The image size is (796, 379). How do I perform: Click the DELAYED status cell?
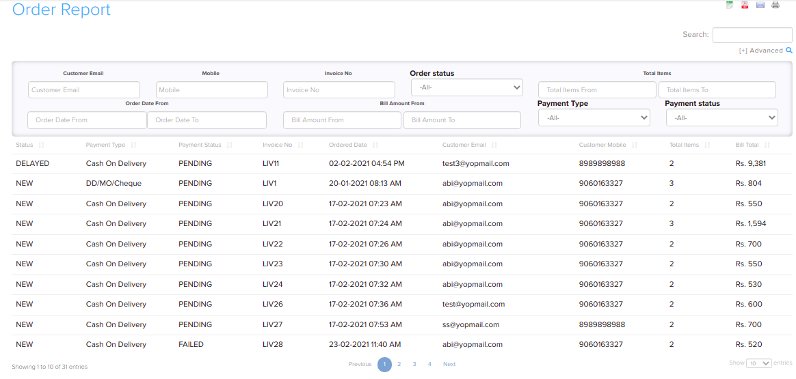click(33, 164)
